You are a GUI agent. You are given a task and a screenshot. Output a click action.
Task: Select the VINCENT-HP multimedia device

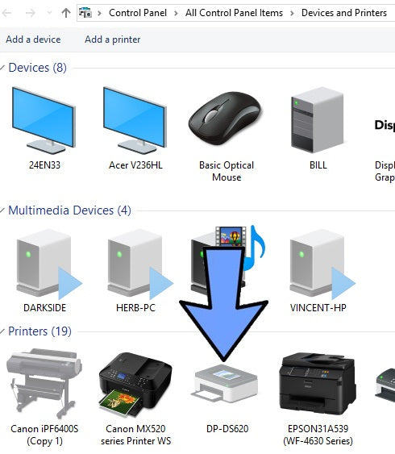tap(318, 271)
